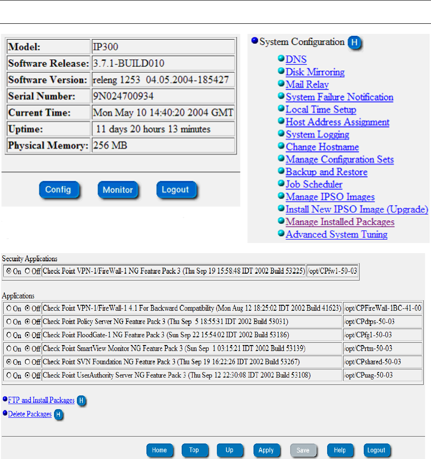Open the System Logging link
Screen dimensions: 431x459
click(x=317, y=135)
